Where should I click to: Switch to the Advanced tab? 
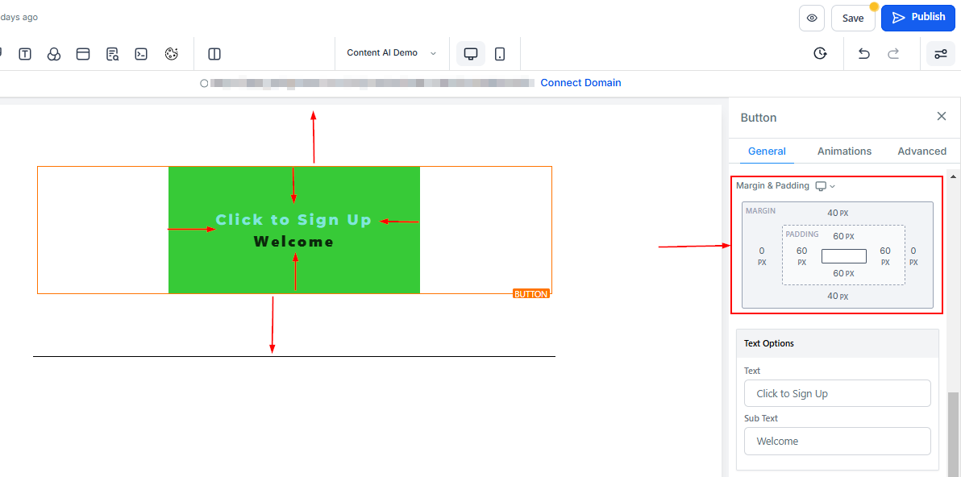[921, 151]
